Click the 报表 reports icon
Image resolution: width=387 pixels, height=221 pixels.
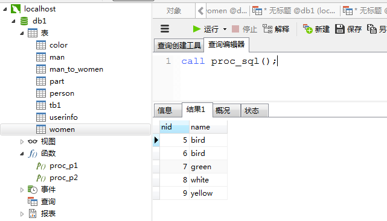click(33, 214)
